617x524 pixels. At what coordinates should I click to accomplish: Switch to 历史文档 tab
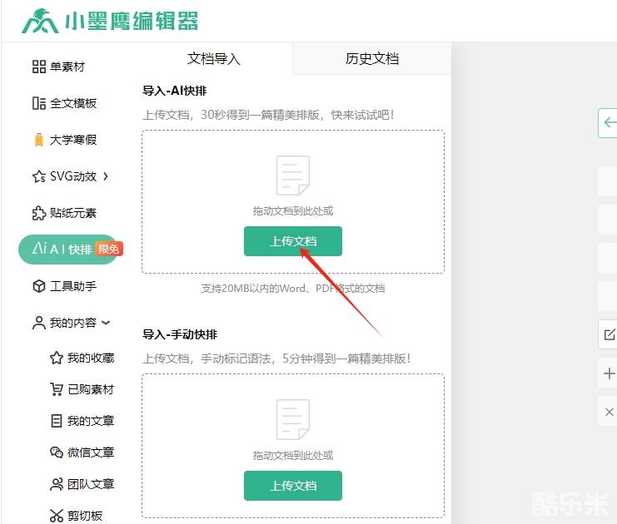click(x=372, y=59)
